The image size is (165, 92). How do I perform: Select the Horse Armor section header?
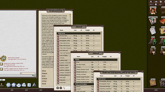(119, 79)
